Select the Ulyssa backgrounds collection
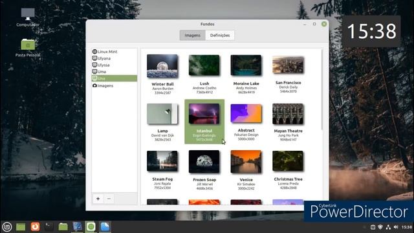The height and width of the screenshot is (233, 414). [114, 65]
